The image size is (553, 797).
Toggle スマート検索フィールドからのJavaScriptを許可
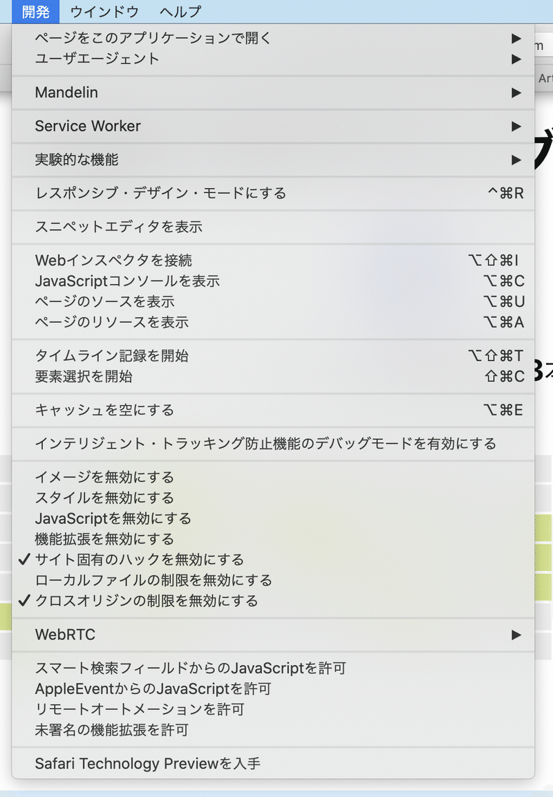click(x=273, y=668)
